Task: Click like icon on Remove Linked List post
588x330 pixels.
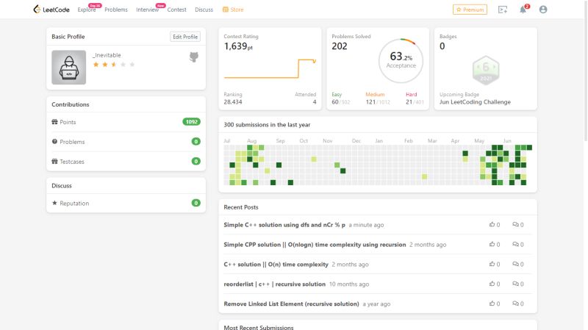Action: click(492, 304)
